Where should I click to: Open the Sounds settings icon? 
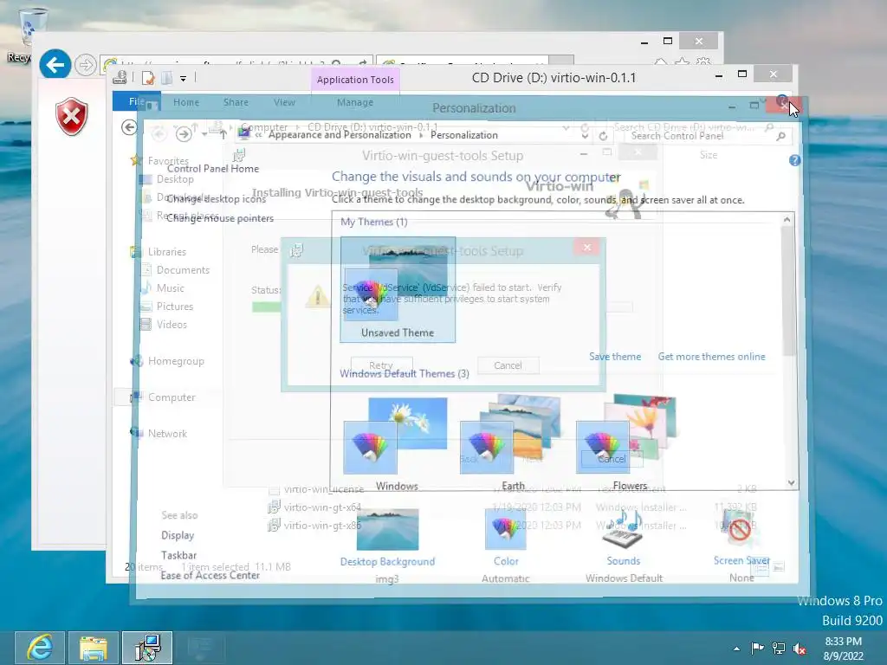(x=623, y=530)
